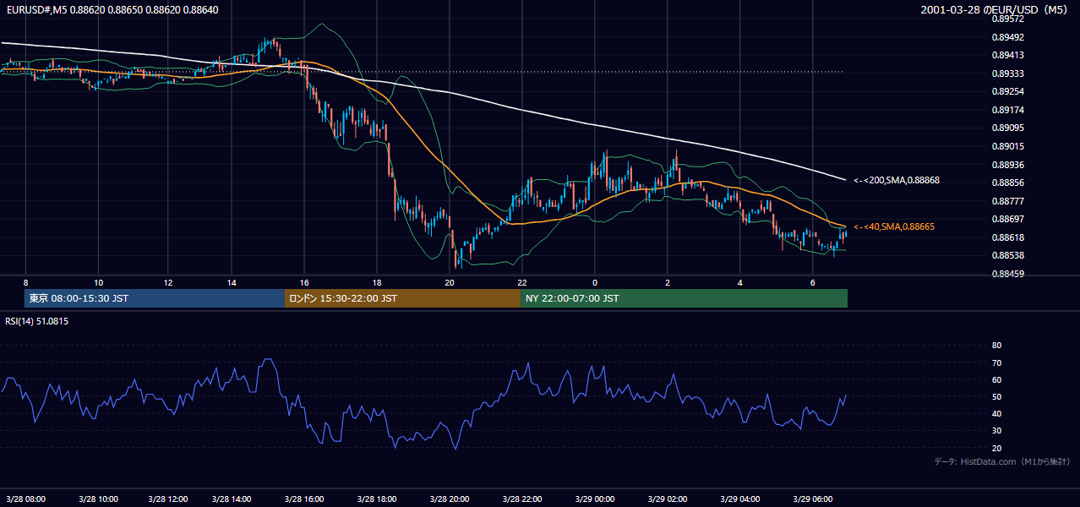
Task: Click hour label 0 under price chart
Action: [x=595, y=282]
